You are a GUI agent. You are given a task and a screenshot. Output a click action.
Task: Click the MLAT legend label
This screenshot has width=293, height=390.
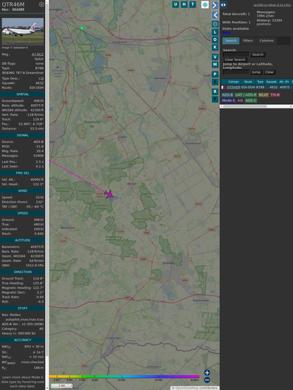point(263,95)
